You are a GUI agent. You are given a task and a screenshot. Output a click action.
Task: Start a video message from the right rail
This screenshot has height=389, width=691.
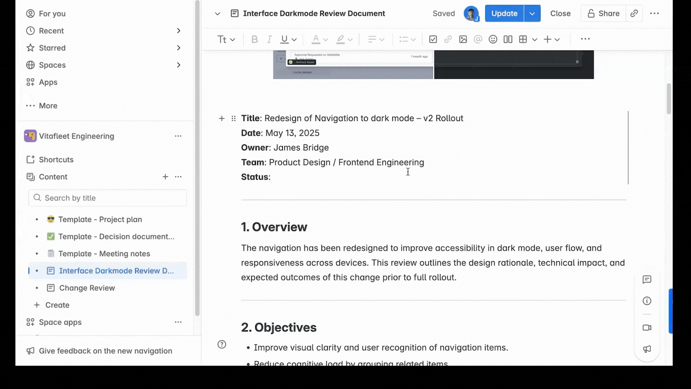tap(647, 328)
